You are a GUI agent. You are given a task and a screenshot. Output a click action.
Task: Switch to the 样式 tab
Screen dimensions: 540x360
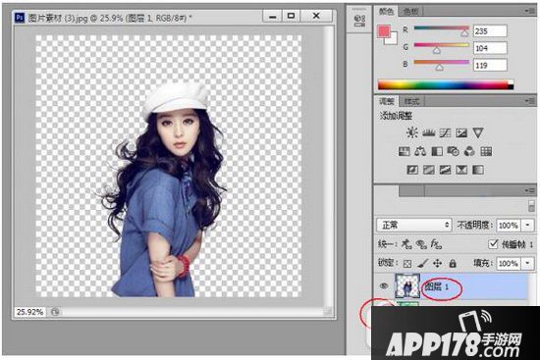pyautogui.click(x=411, y=101)
